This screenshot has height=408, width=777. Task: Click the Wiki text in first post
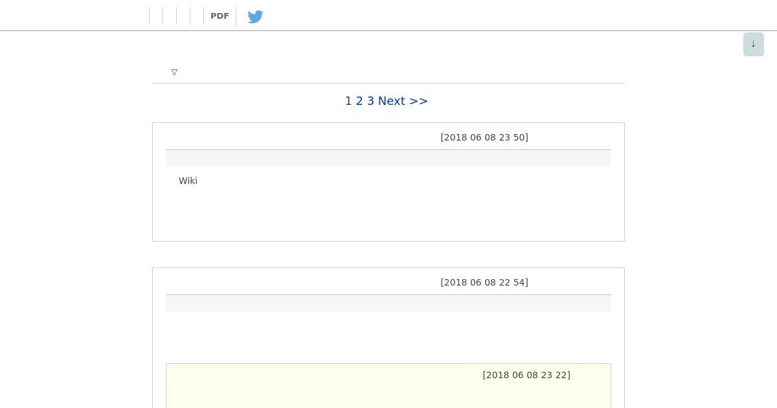pyautogui.click(x=188, y=181)
